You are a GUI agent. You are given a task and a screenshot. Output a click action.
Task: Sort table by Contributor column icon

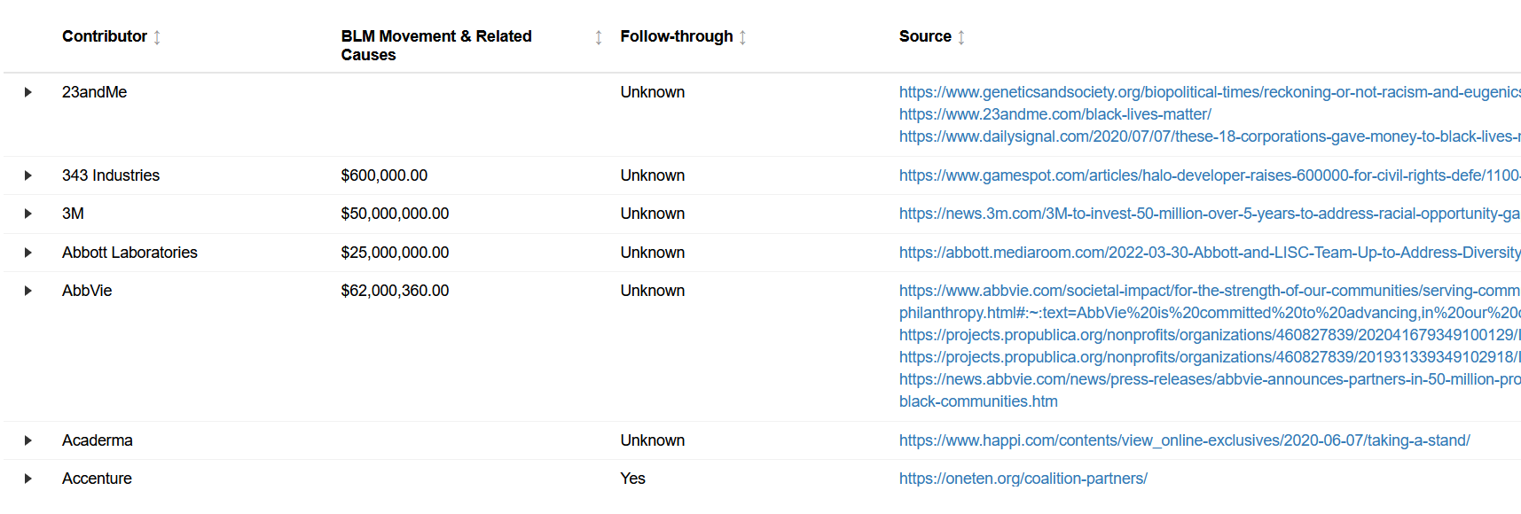157,37
